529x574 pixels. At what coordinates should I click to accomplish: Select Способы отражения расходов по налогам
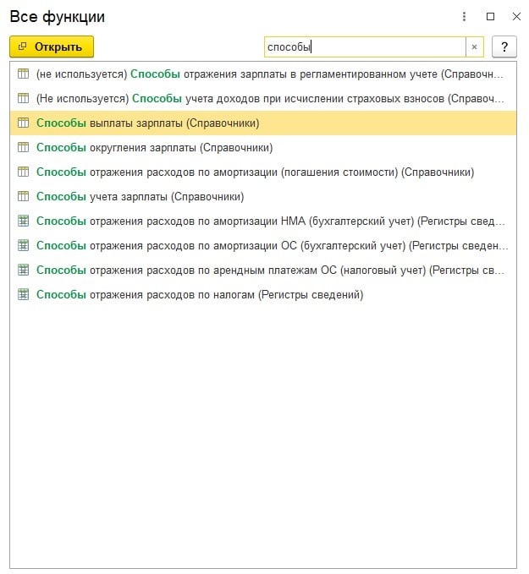pos(200,295)
